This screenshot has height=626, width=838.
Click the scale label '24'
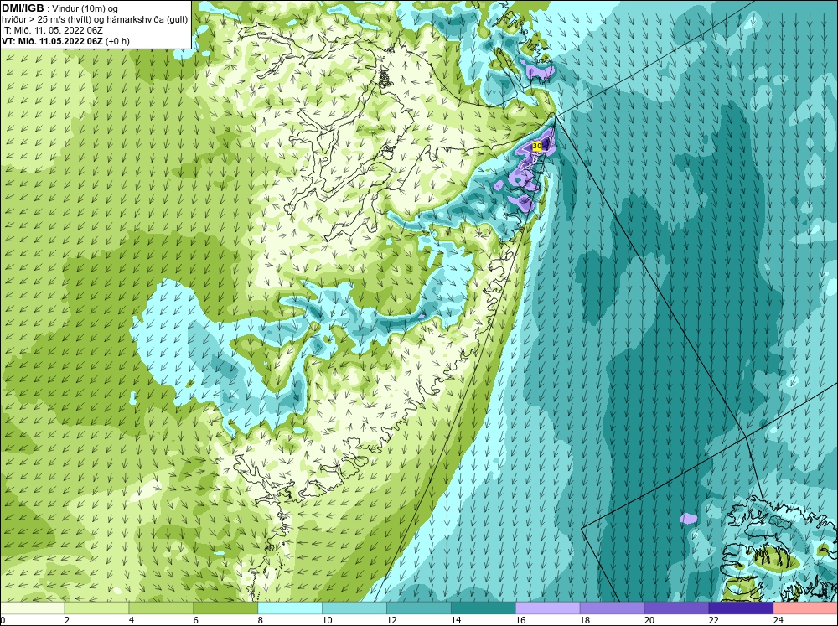[779, 620]
